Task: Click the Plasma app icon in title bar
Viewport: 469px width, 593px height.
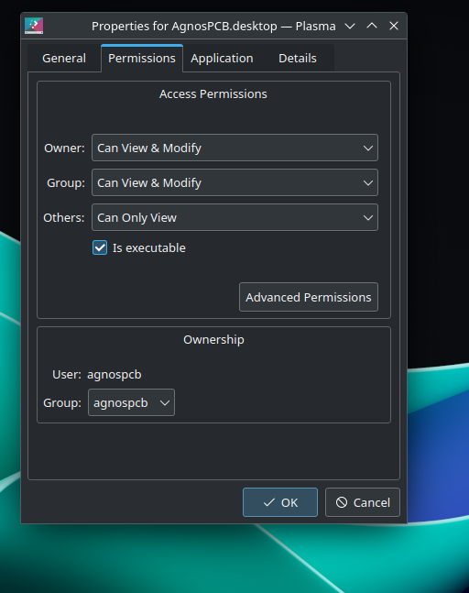Action: pos(34,26)
